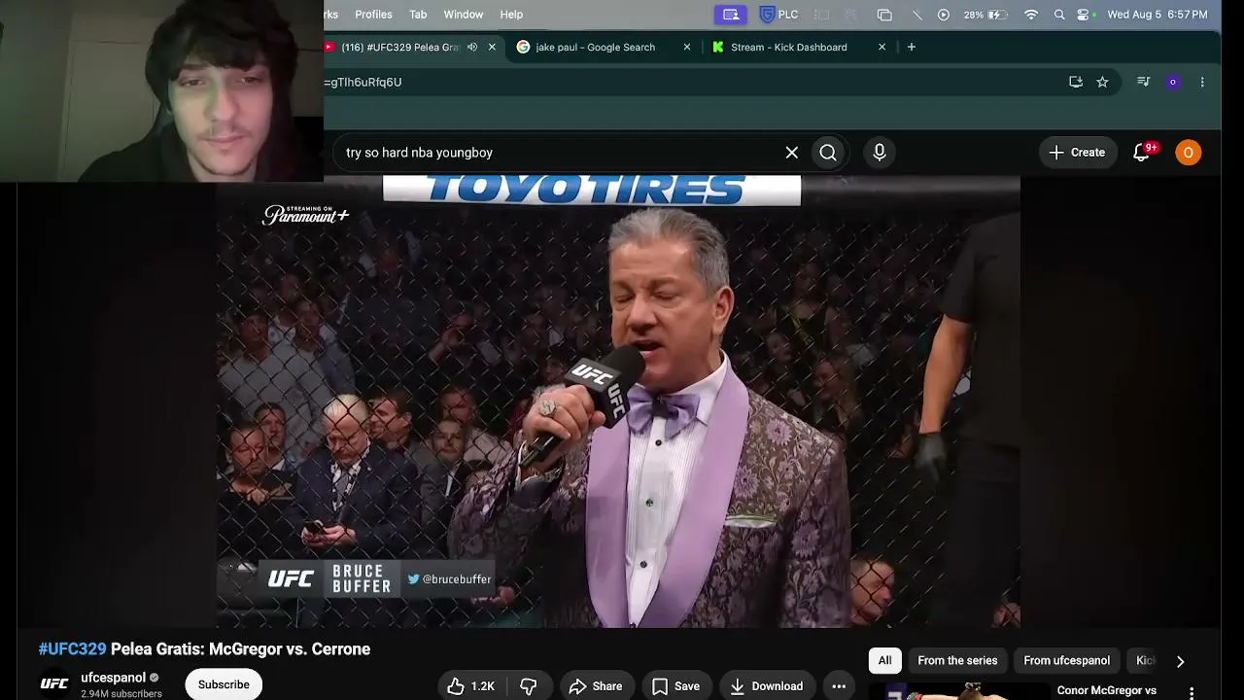Like the video with thumbs up
This screenshot has width=1244, height=700.
[x=470, y=686]
